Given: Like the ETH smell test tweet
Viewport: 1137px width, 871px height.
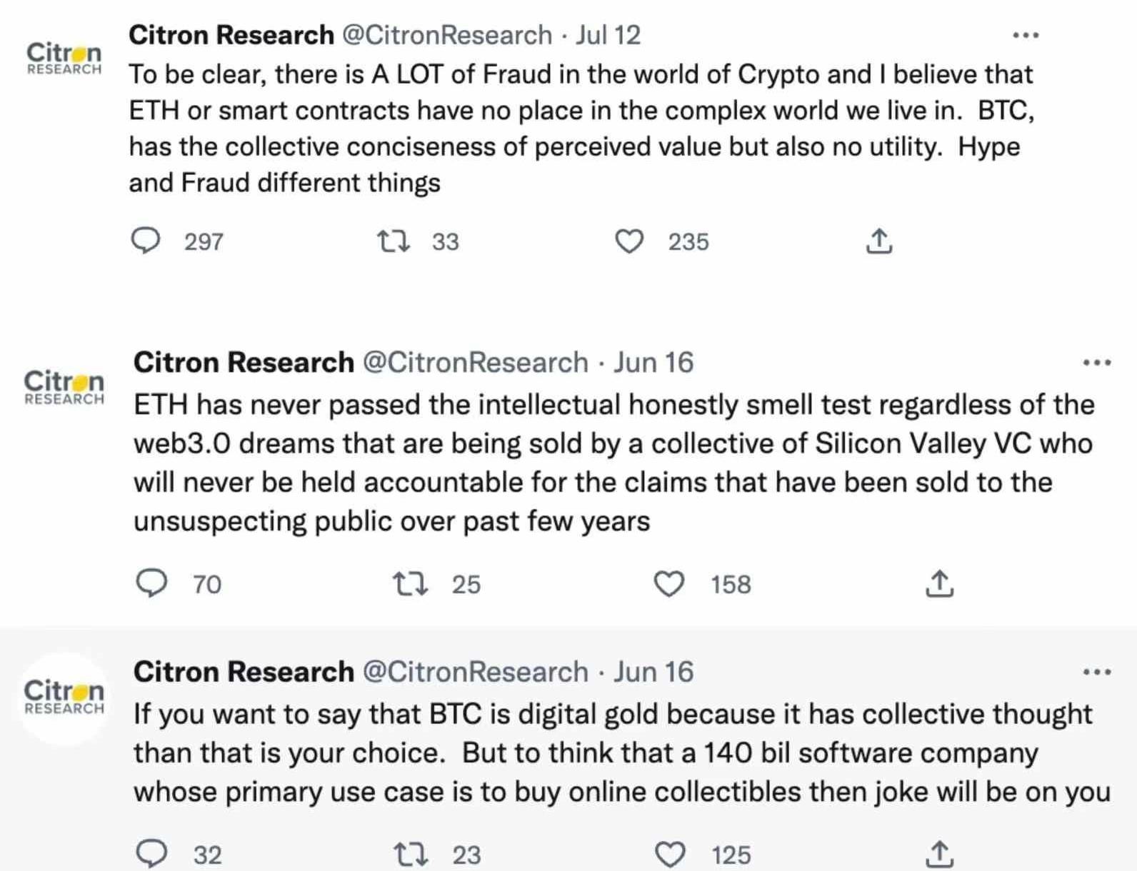Looking at the screenshot, I should click(669, 584).
